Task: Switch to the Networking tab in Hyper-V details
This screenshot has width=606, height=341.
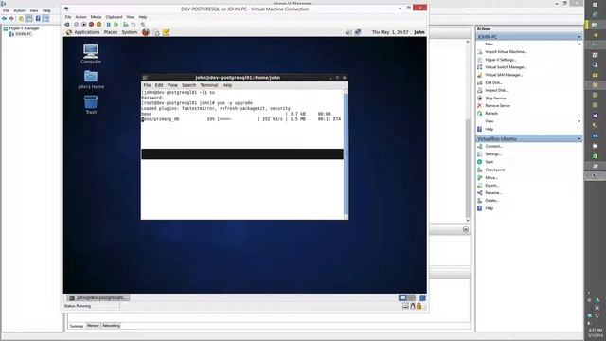Action: (x=112, y=326)
